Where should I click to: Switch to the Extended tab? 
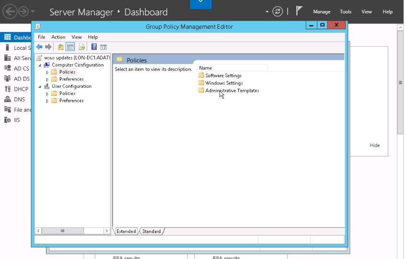click(126, 231)
